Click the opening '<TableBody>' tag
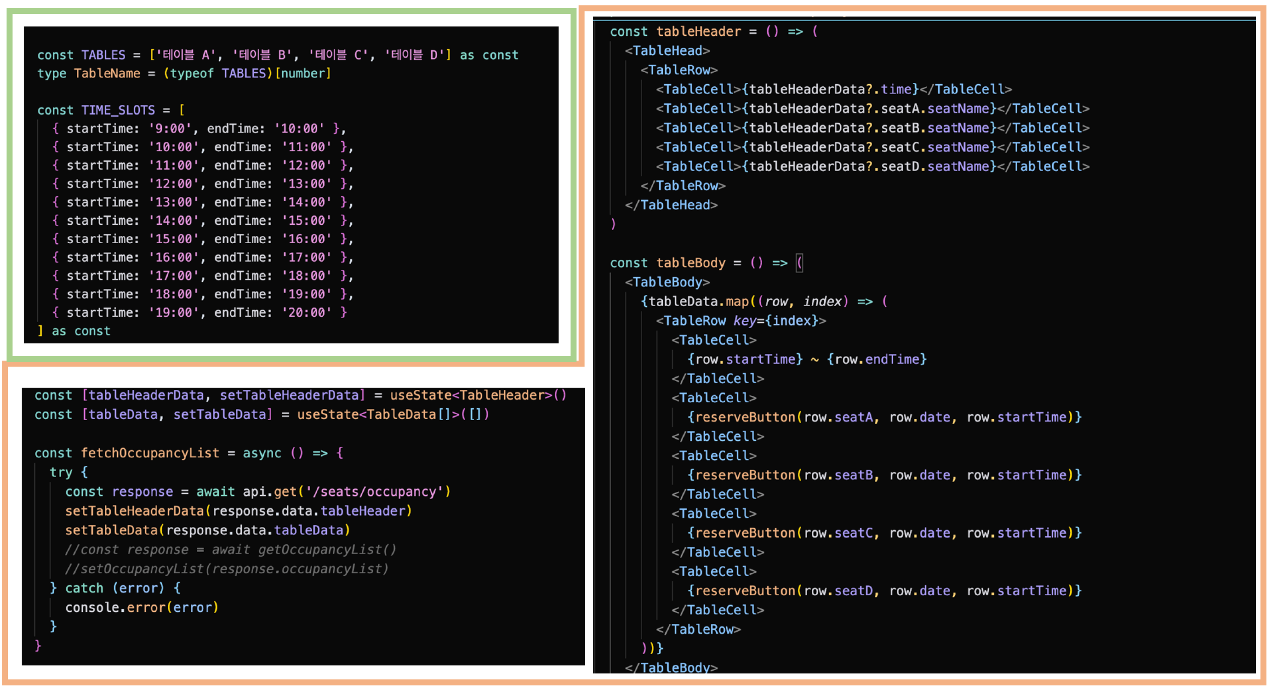This screenshot has width=1271, height=690. [x=668, y=282]
